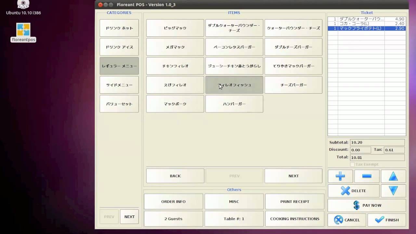
Task: Click the PAY NOW button
Action: (367, 205)
